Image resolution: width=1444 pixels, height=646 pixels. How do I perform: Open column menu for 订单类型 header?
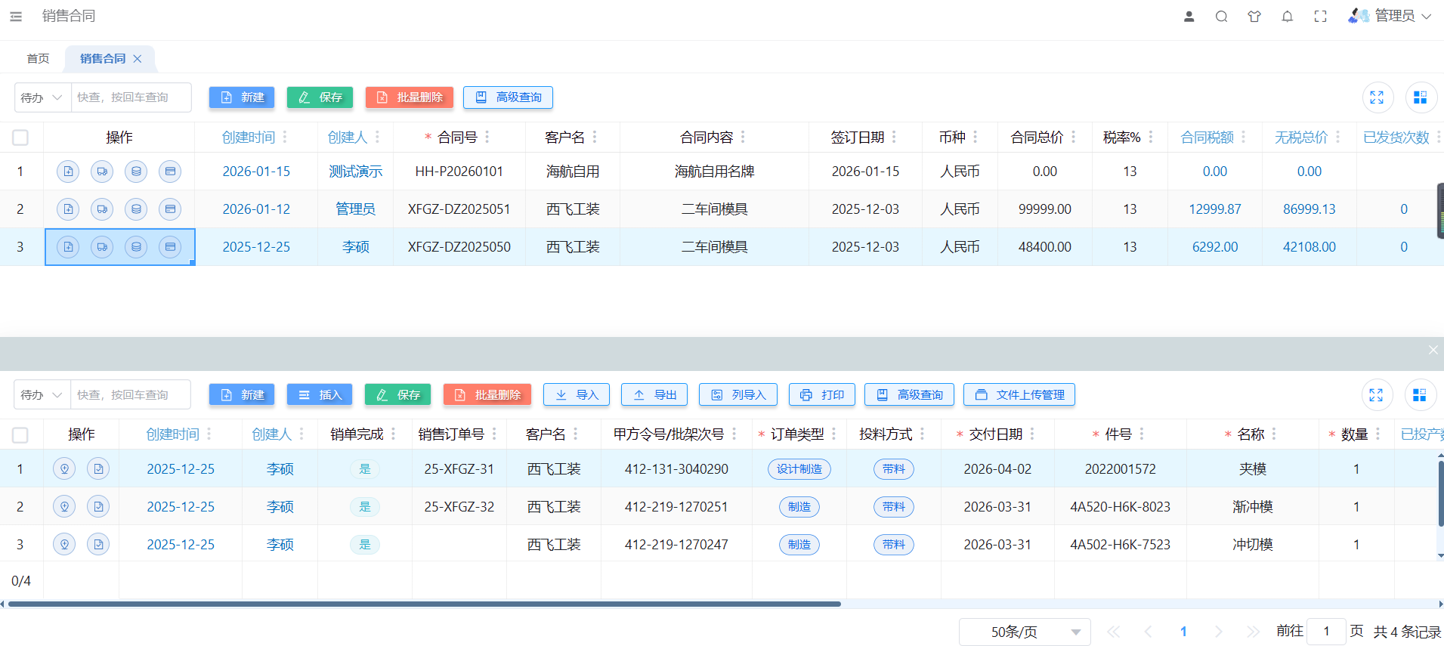(834, 434)
